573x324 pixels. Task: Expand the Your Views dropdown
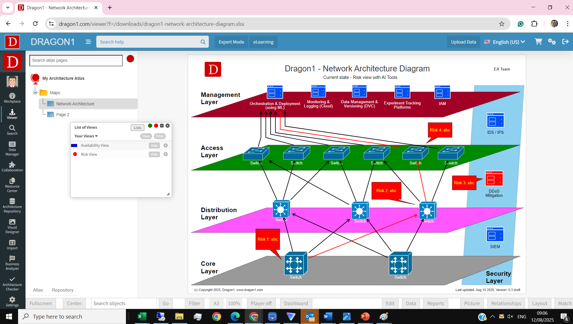click(86, 136)
